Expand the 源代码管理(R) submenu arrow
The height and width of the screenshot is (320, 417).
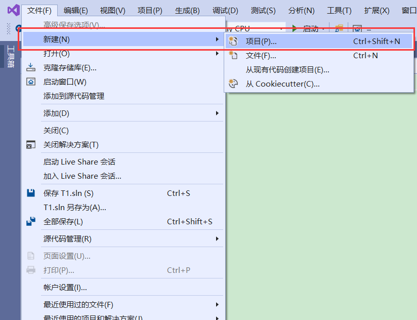click(x=217, y=239)
